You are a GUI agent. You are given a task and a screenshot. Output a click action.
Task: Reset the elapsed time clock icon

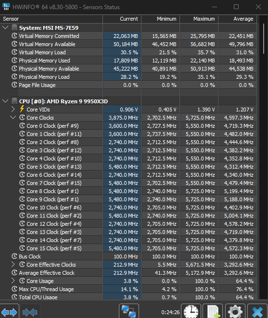pos(191,311)
